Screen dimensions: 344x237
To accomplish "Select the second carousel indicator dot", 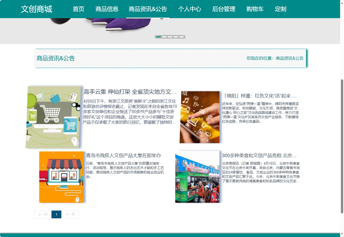I will (x=165, y=37).
